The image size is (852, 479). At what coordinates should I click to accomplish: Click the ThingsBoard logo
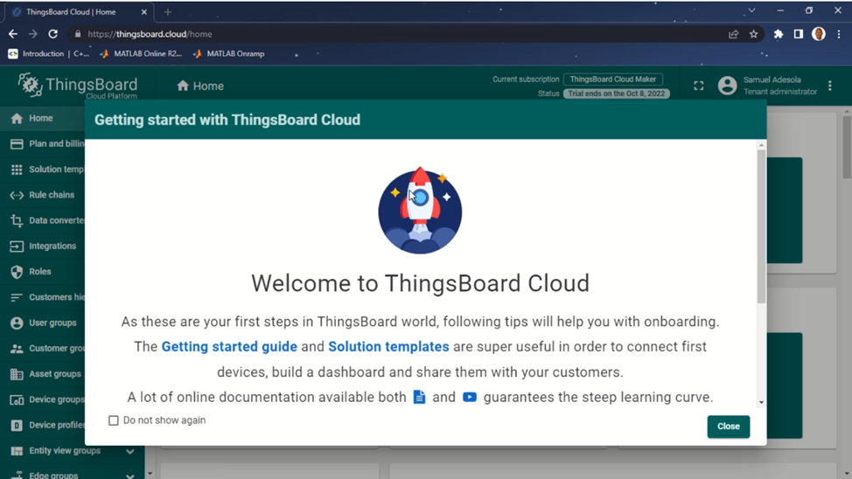(x=78, y=86)
